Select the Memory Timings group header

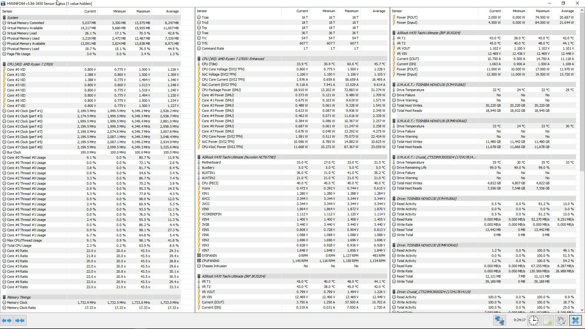click(x=91, y=297)
